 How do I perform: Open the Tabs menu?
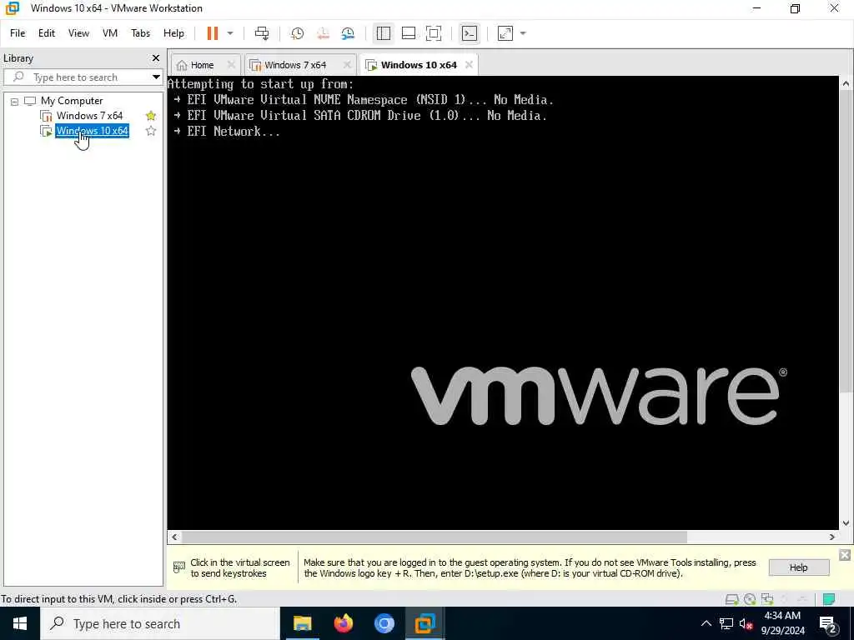(140, 33)
